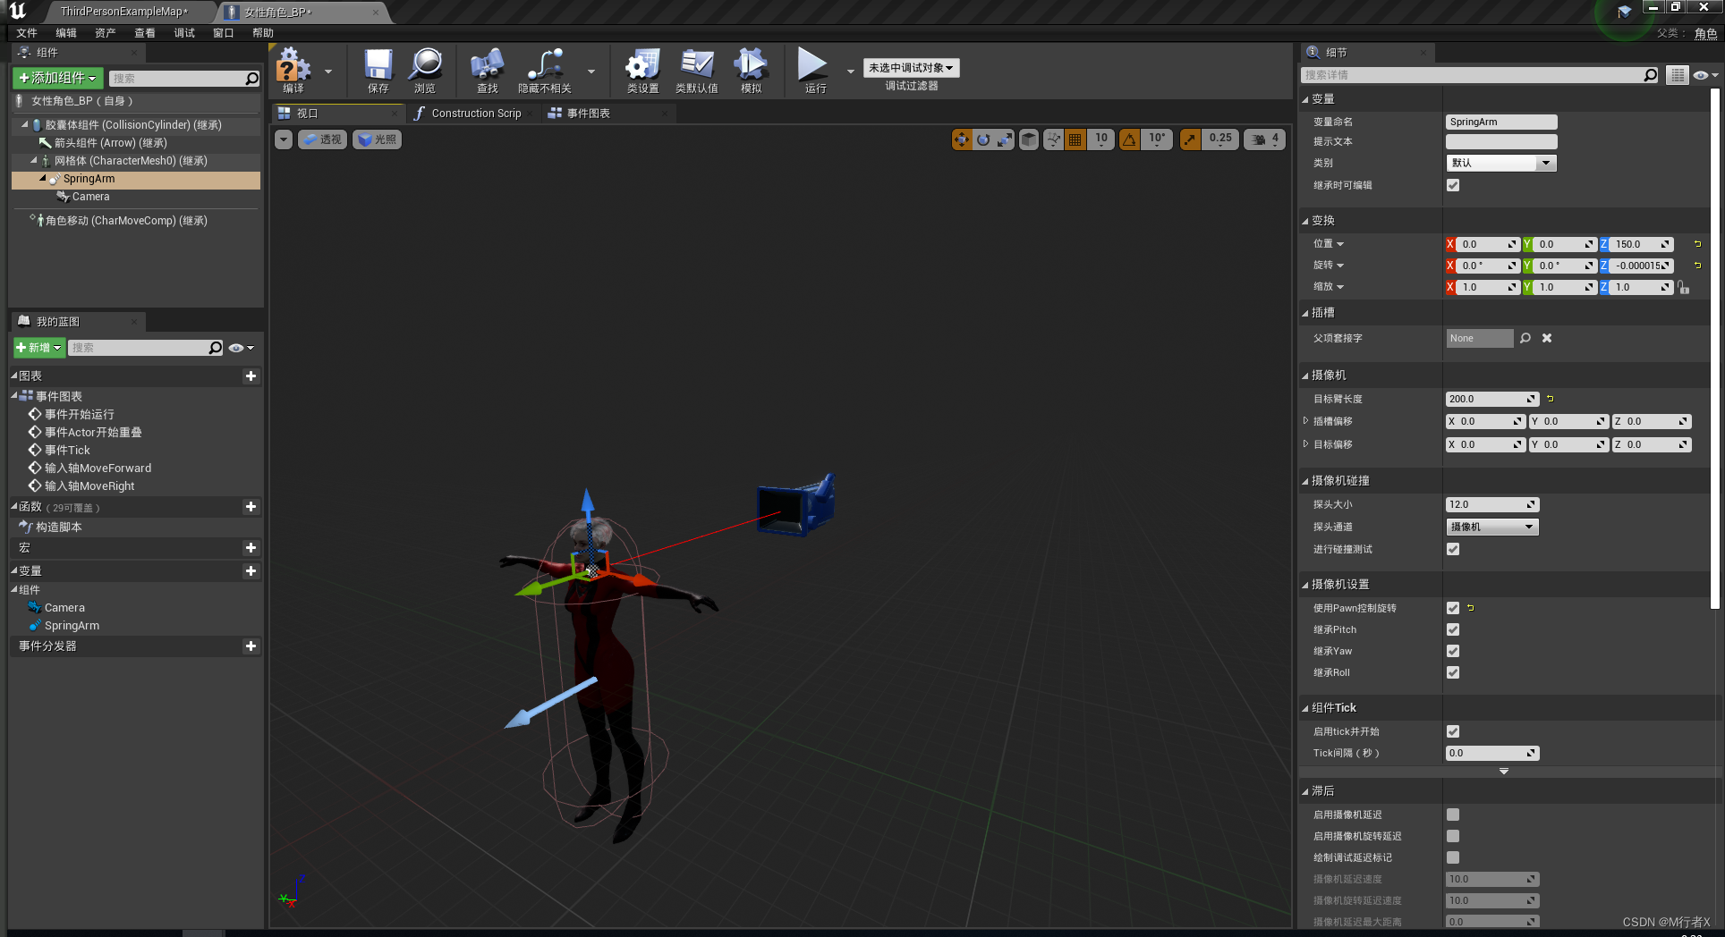The width and height of the screenshot is (1725, 937).
Task: Toggle 继承Roll checkbox
Action: (1453, 672)
